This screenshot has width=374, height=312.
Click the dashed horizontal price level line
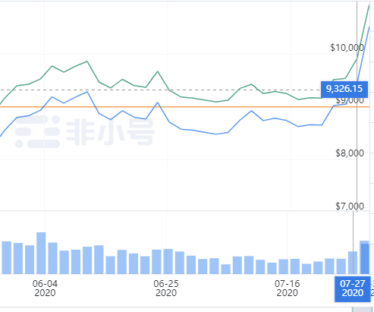[160, 90]
